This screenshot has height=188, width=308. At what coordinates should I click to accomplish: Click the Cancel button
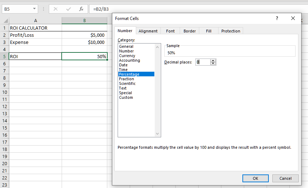[x=286, y=178]
